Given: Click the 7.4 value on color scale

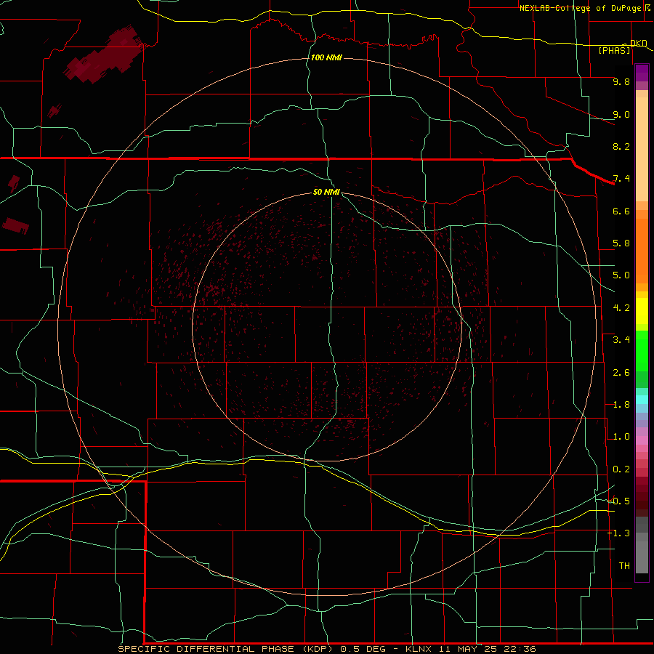Looking at the screenshot, I should coord(621,179).
